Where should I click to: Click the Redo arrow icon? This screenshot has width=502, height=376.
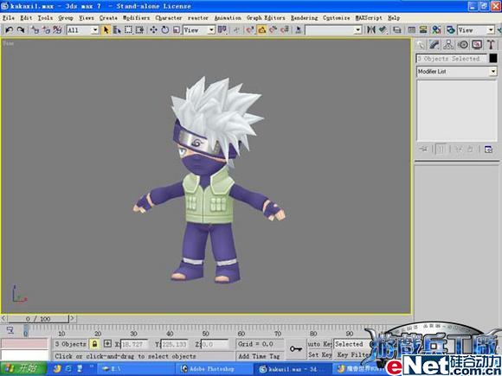point(21,30)
